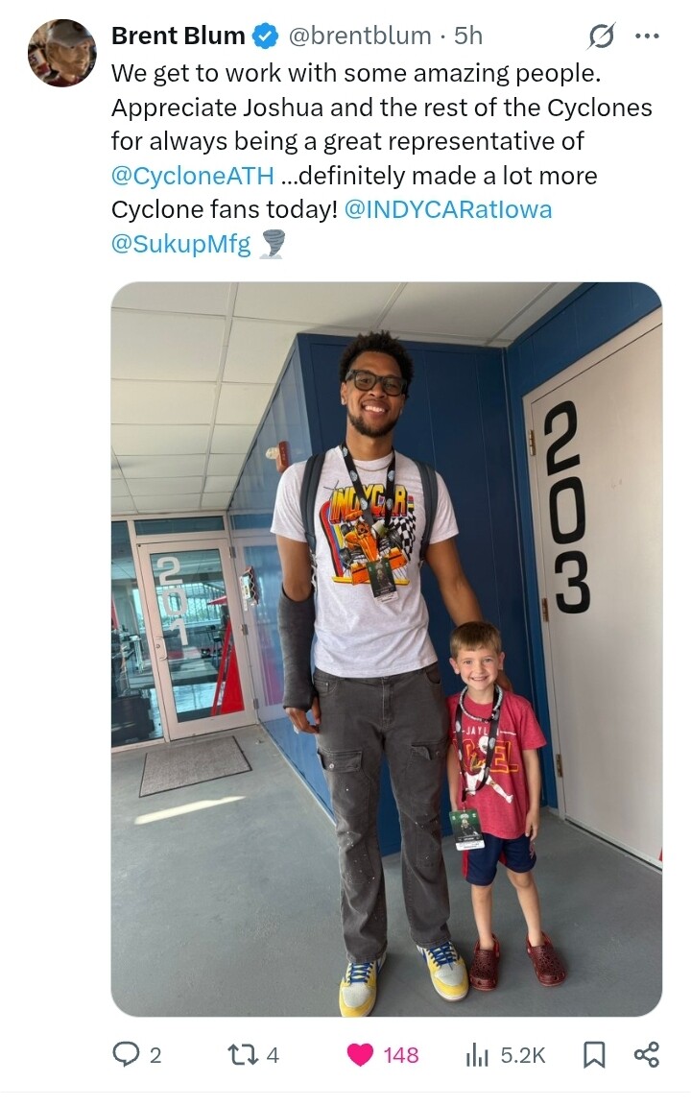This screenshot has height=1106, width=691.
Task: Click the blue verified badge
Action: click(x=266, y=36)
